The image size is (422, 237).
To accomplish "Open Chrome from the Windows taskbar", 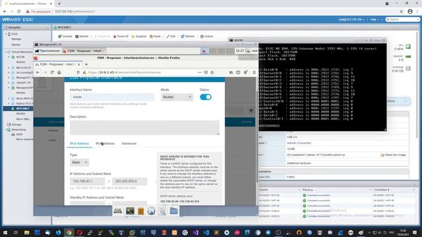I will click(x=69, y=232).
